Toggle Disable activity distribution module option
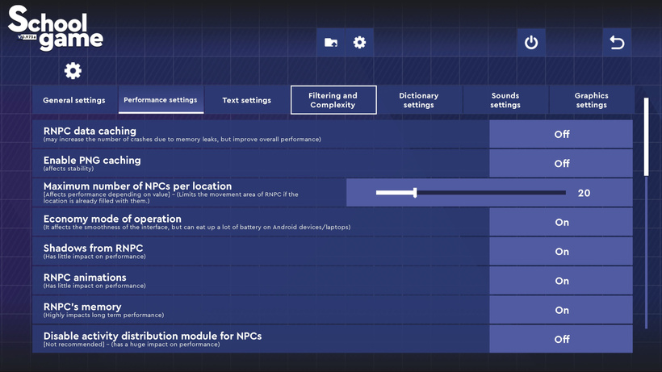Viewport: 662px width, 372px height. coord(561,339)
